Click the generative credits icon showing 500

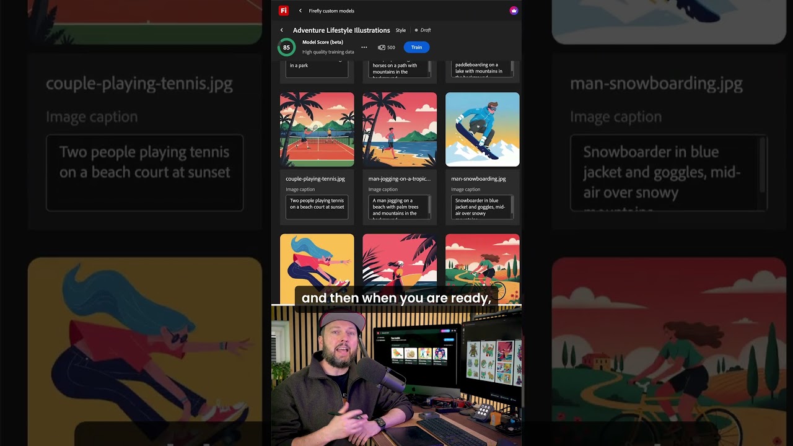(382, 47)
